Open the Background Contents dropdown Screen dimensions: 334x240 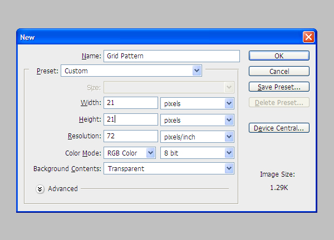[x=169, y=168]
